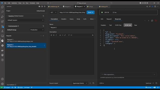The image size is (160, 90).
Task: Switch to the Body request tab
Action: [x=78, y=19]
